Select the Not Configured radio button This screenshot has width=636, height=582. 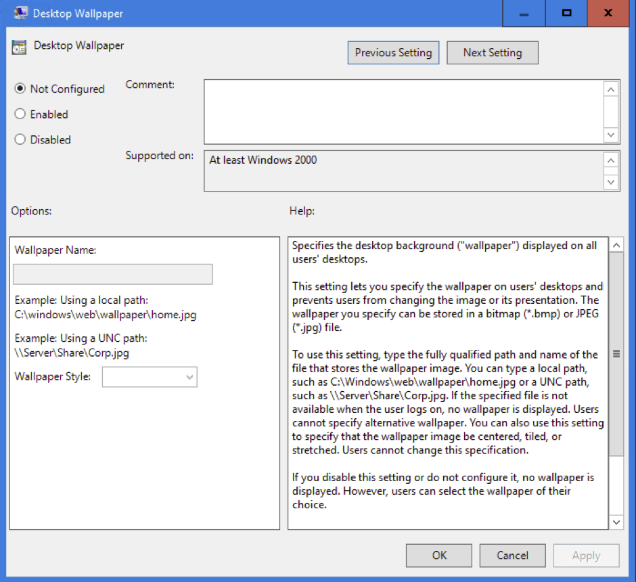coord(20,89)
